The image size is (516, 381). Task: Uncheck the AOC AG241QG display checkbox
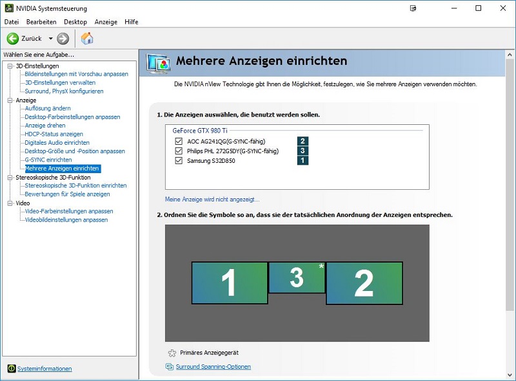tap(179, 141)
